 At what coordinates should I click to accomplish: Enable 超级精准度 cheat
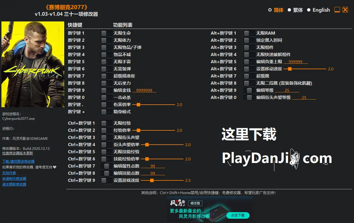coord(106,76)
